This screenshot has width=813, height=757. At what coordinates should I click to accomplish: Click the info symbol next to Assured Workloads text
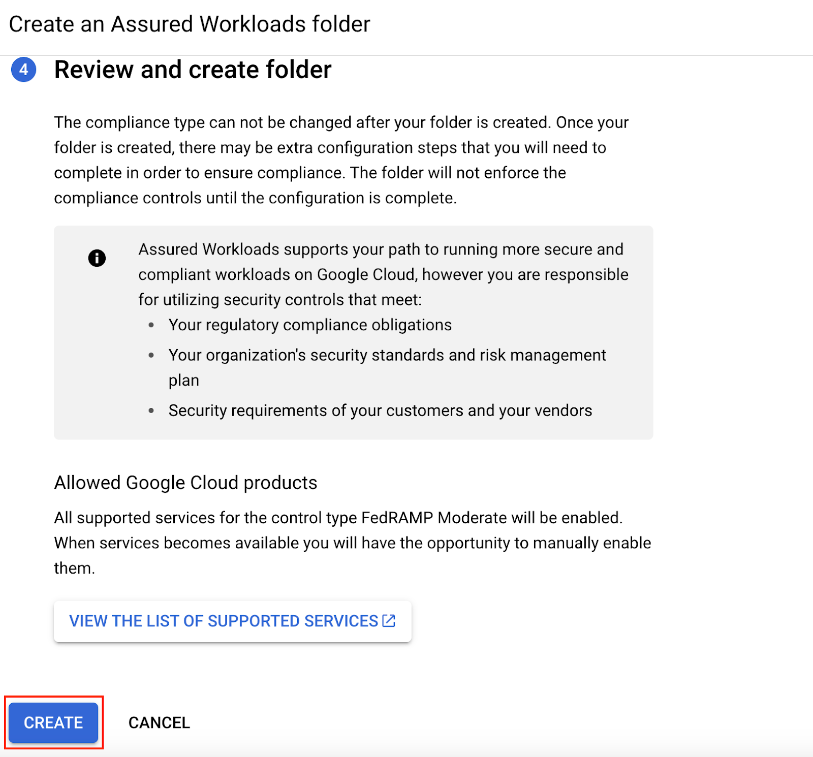97,258
